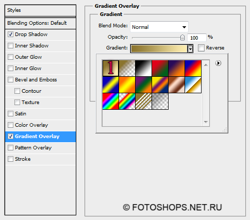Screen dimensions: 250x220
Task: Select the transparent stripes gradient preset
Action: pos(143,101)
